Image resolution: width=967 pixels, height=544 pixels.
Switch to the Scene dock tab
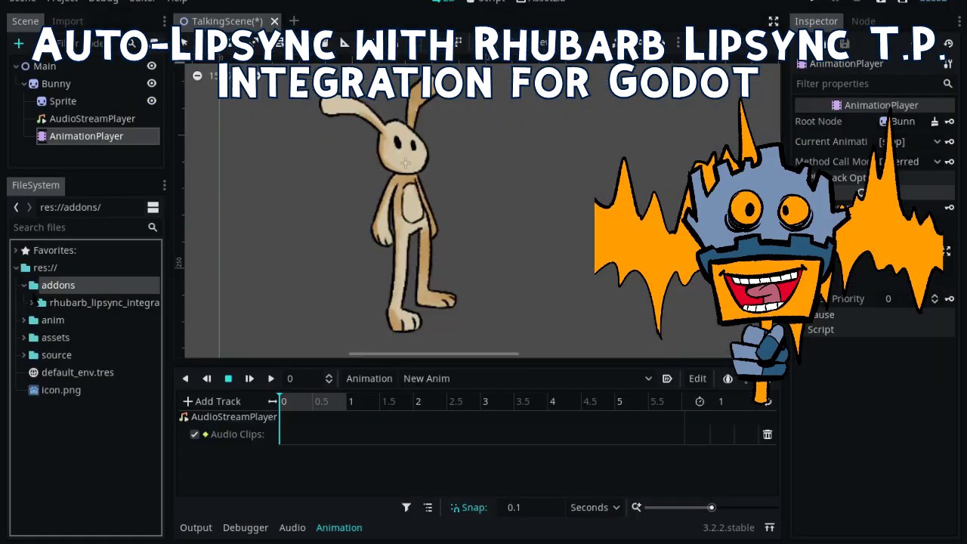click(25, 21)
